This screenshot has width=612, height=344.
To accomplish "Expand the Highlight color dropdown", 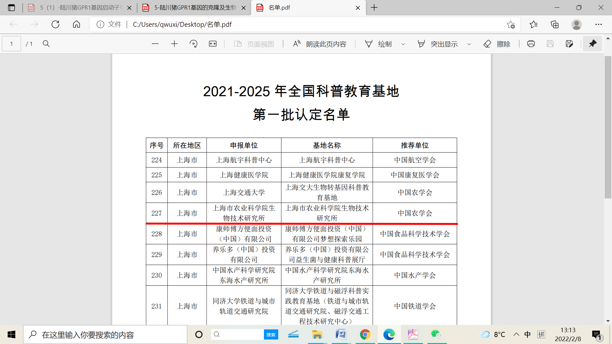I will pos(469,44).
